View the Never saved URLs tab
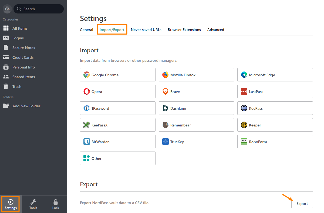Screen dimensions: 324x213 [146, 30]
